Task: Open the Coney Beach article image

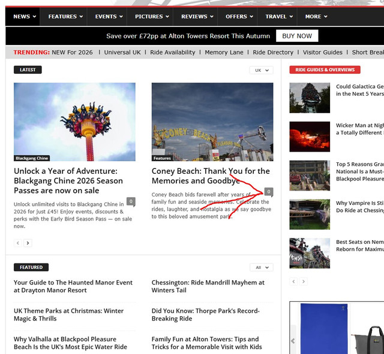Action: tap(212, 122)
